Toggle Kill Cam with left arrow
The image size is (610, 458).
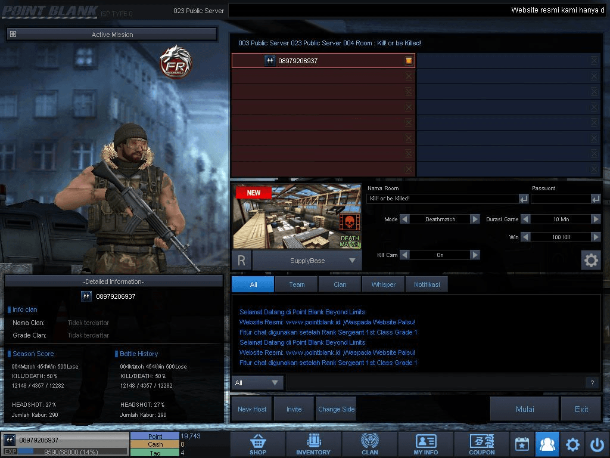coord(404,255)
